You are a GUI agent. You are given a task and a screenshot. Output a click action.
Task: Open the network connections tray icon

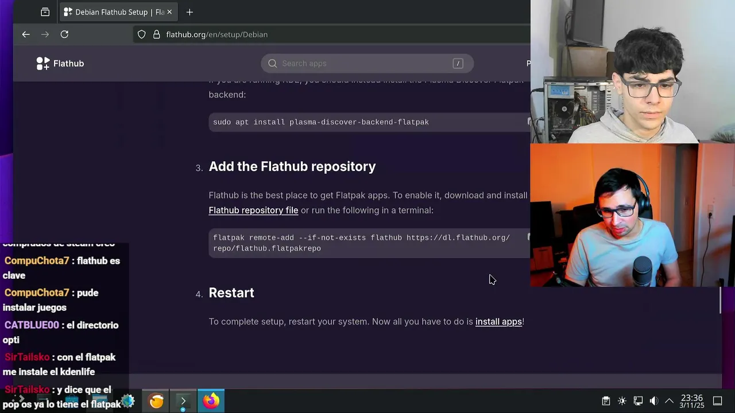(638, 401)
